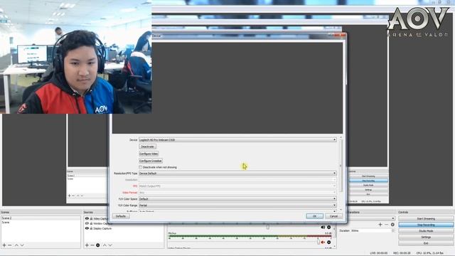Remove selected source with the minus icon

[92, 245]
